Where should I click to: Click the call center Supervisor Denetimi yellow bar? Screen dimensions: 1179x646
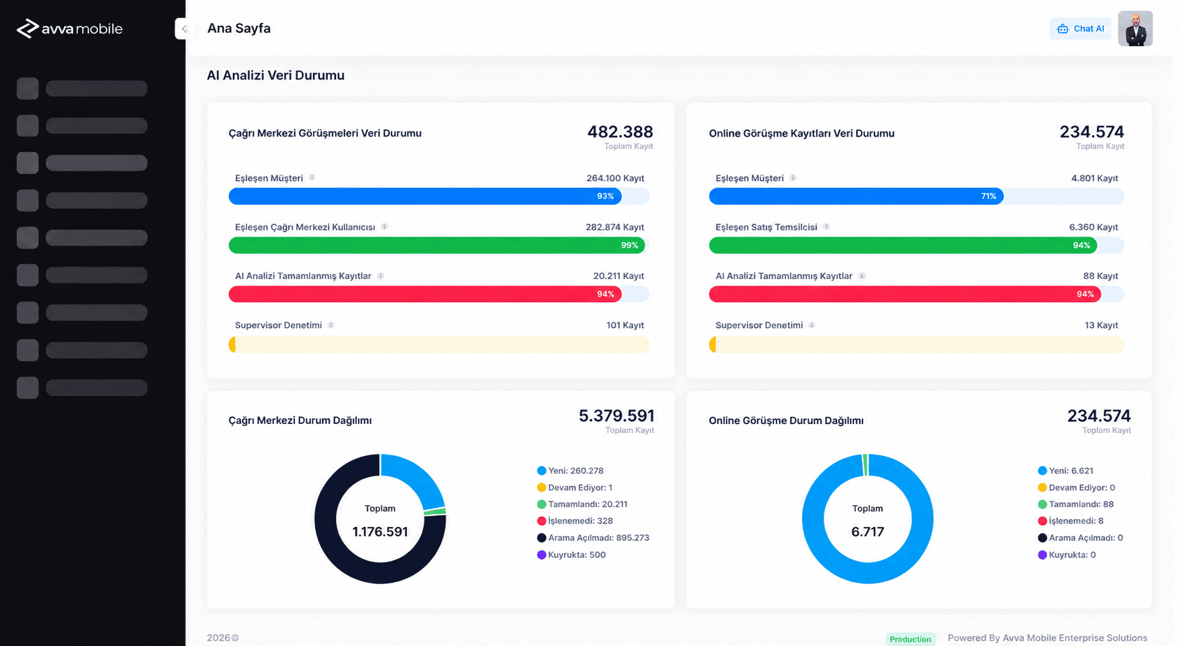tap(439, 345)
